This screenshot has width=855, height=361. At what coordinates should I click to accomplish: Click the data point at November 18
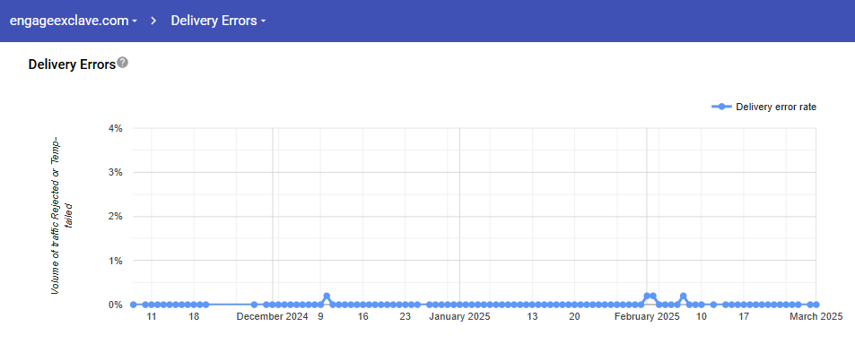(x=194, y=305)
